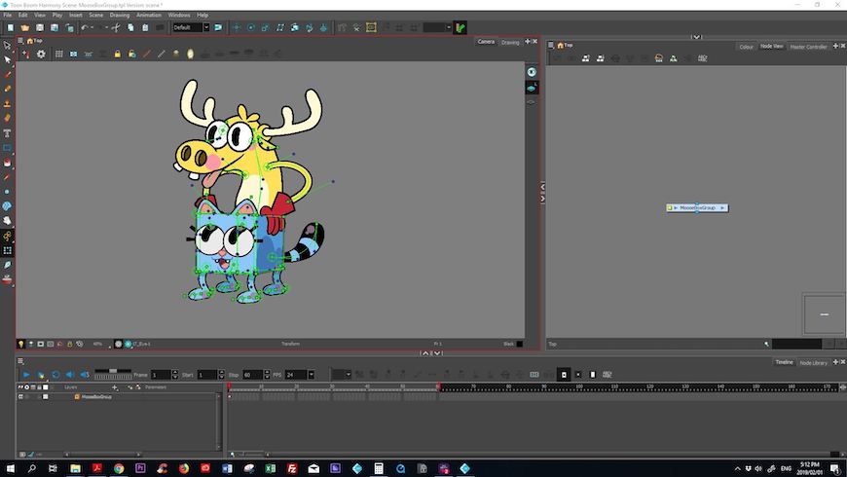Toggle the Loop playback button

click(55, 375)
